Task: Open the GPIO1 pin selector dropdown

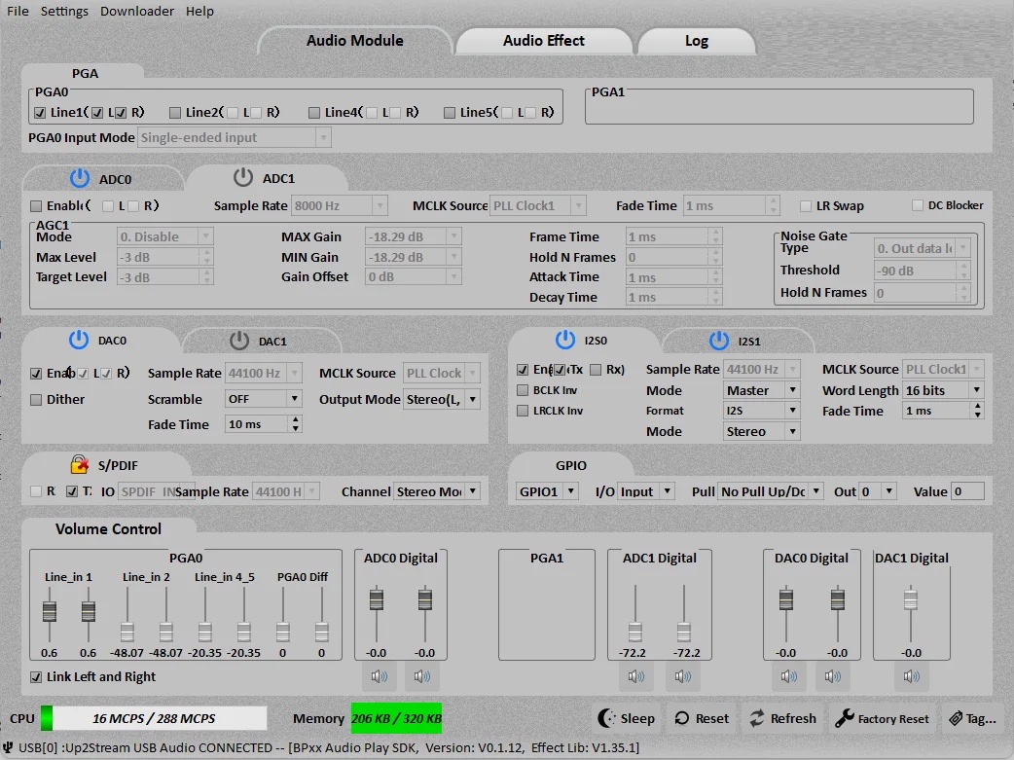Action: [x=546, y=491]
